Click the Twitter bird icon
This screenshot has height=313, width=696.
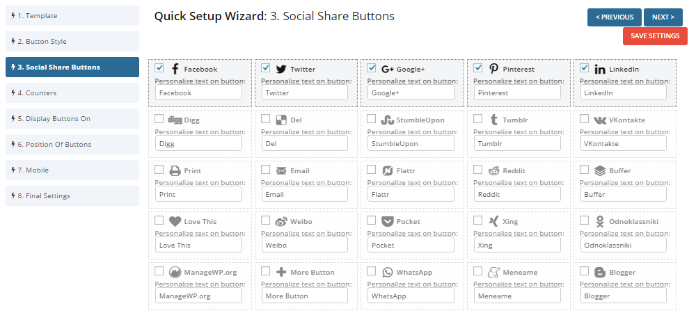pos(281,69)
